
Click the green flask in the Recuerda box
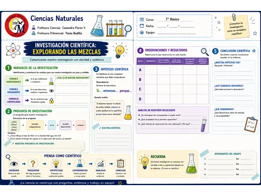191,164
